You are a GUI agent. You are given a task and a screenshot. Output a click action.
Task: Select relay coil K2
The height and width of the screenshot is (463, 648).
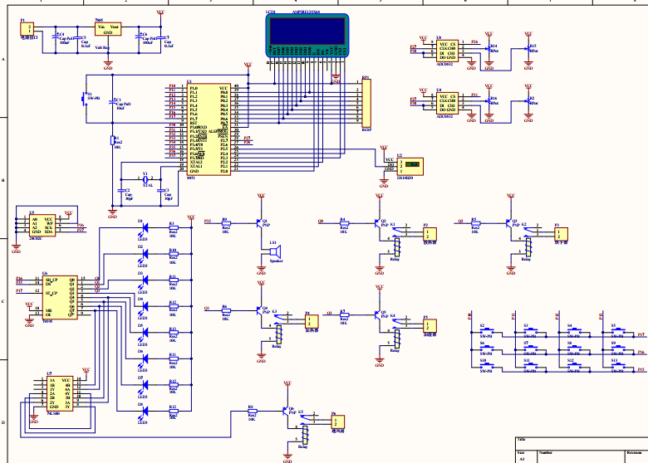pyautogui.click(x=528, y=247)
